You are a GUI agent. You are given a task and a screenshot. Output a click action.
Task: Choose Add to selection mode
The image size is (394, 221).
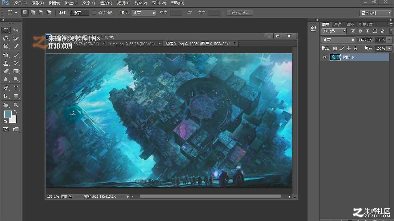coord(33,13)
